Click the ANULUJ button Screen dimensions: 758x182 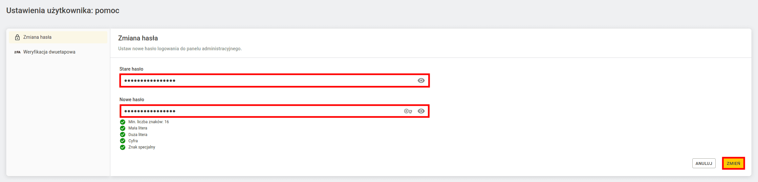(704, 163)
